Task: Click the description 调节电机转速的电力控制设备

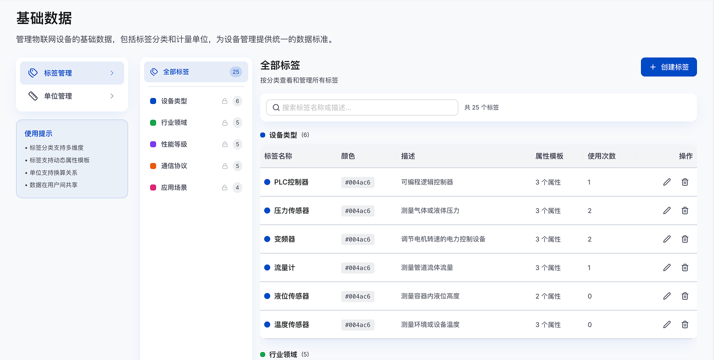Action: (x=443, y=239)
